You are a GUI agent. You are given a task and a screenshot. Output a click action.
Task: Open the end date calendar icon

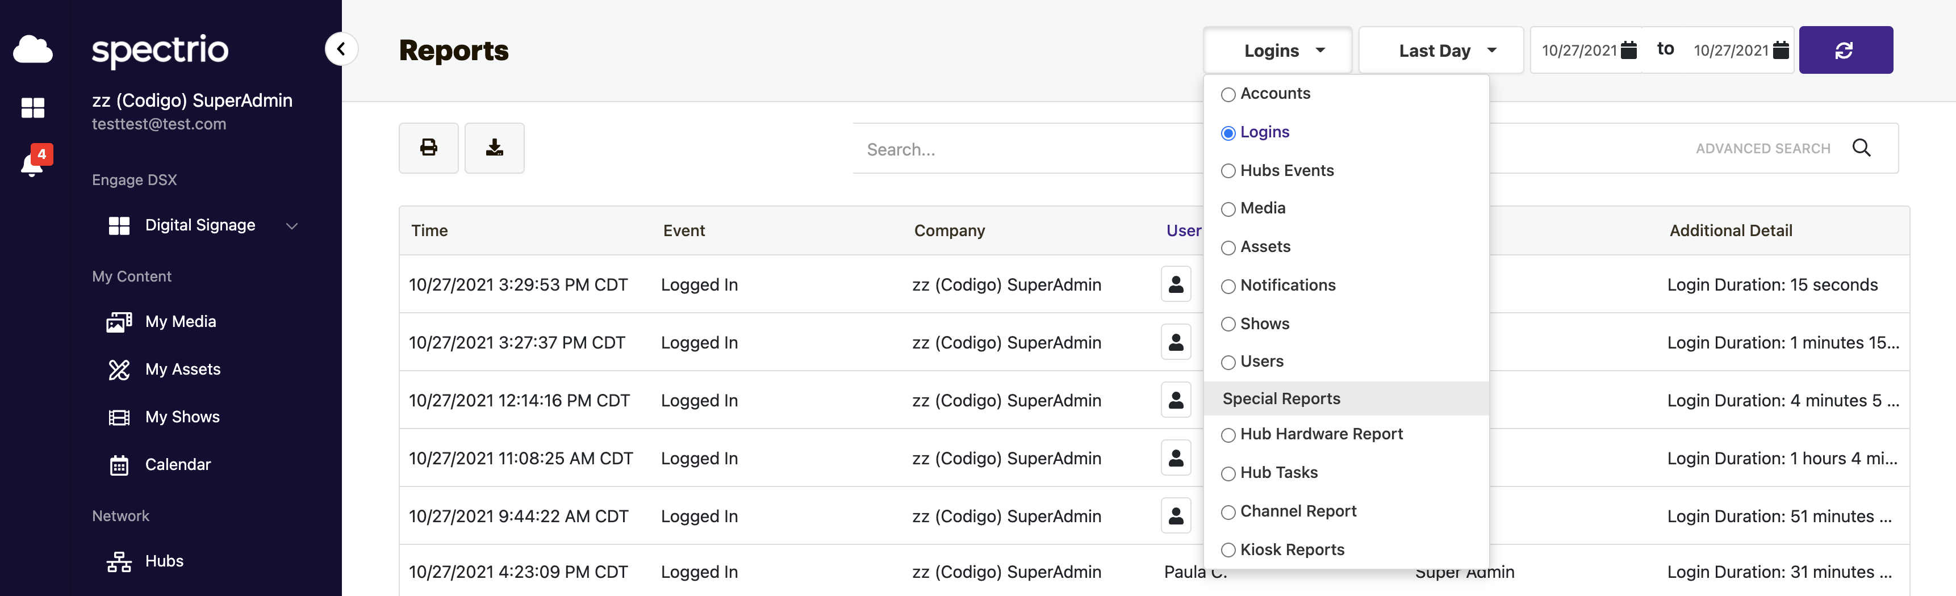click(x=1781, y=51)
